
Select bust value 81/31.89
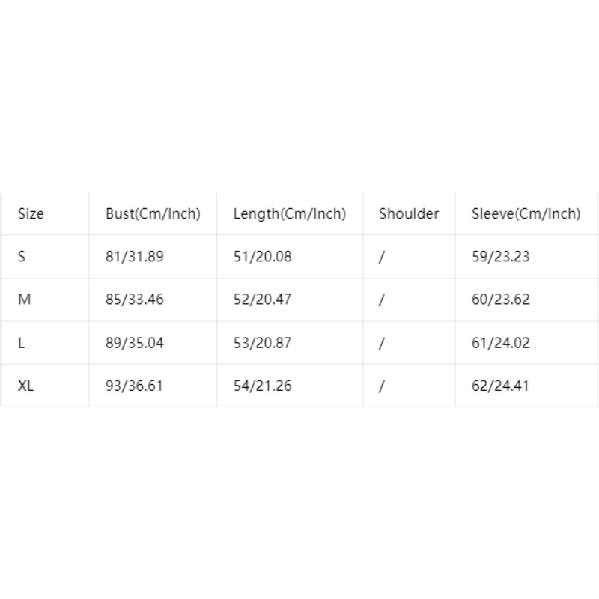pos(135,256)
